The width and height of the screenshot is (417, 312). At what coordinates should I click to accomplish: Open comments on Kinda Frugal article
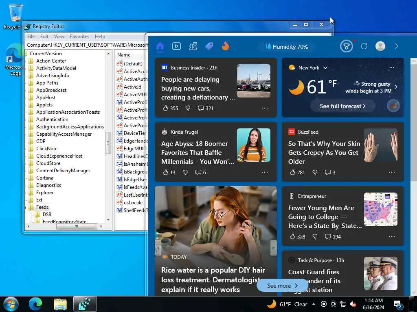pos(200,172)
